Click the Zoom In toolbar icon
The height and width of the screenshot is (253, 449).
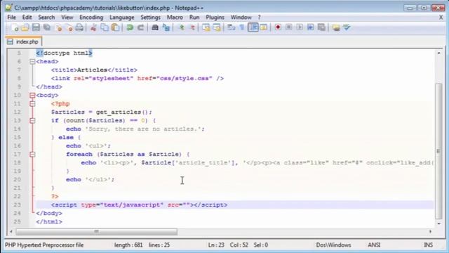click(x=181, y=27)
